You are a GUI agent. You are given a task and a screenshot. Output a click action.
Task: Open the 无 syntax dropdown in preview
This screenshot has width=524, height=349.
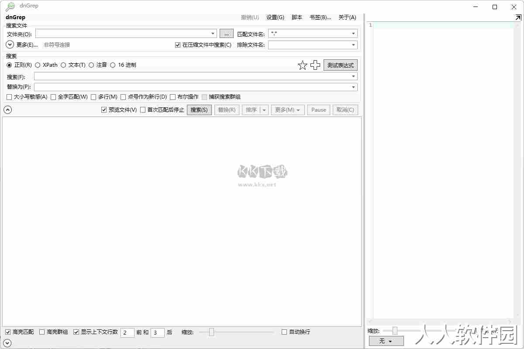[386, 341]
